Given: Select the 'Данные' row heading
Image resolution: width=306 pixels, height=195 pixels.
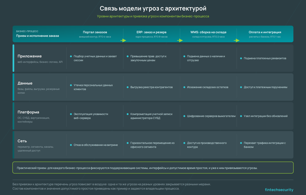Looking at the screenshot, I should [x=25, y=83].
